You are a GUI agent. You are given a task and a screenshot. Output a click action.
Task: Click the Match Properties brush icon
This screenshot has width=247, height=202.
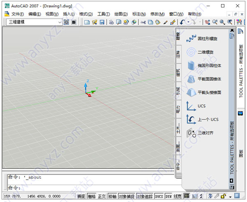pos(165,22)
